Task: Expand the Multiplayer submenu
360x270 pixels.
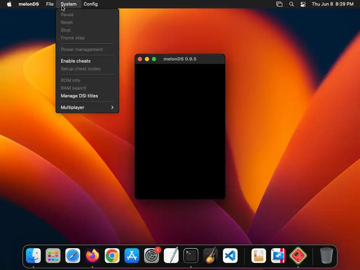Action: click(87, 108)
